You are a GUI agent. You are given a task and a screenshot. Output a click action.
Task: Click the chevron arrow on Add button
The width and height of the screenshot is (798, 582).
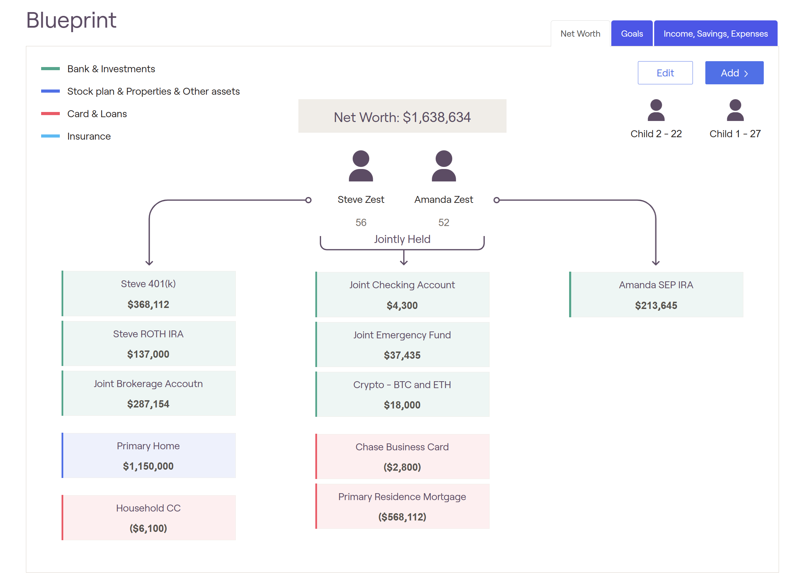(x=745, y=73)
